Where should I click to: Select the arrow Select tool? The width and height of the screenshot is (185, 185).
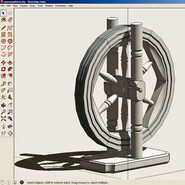(3, 13)
